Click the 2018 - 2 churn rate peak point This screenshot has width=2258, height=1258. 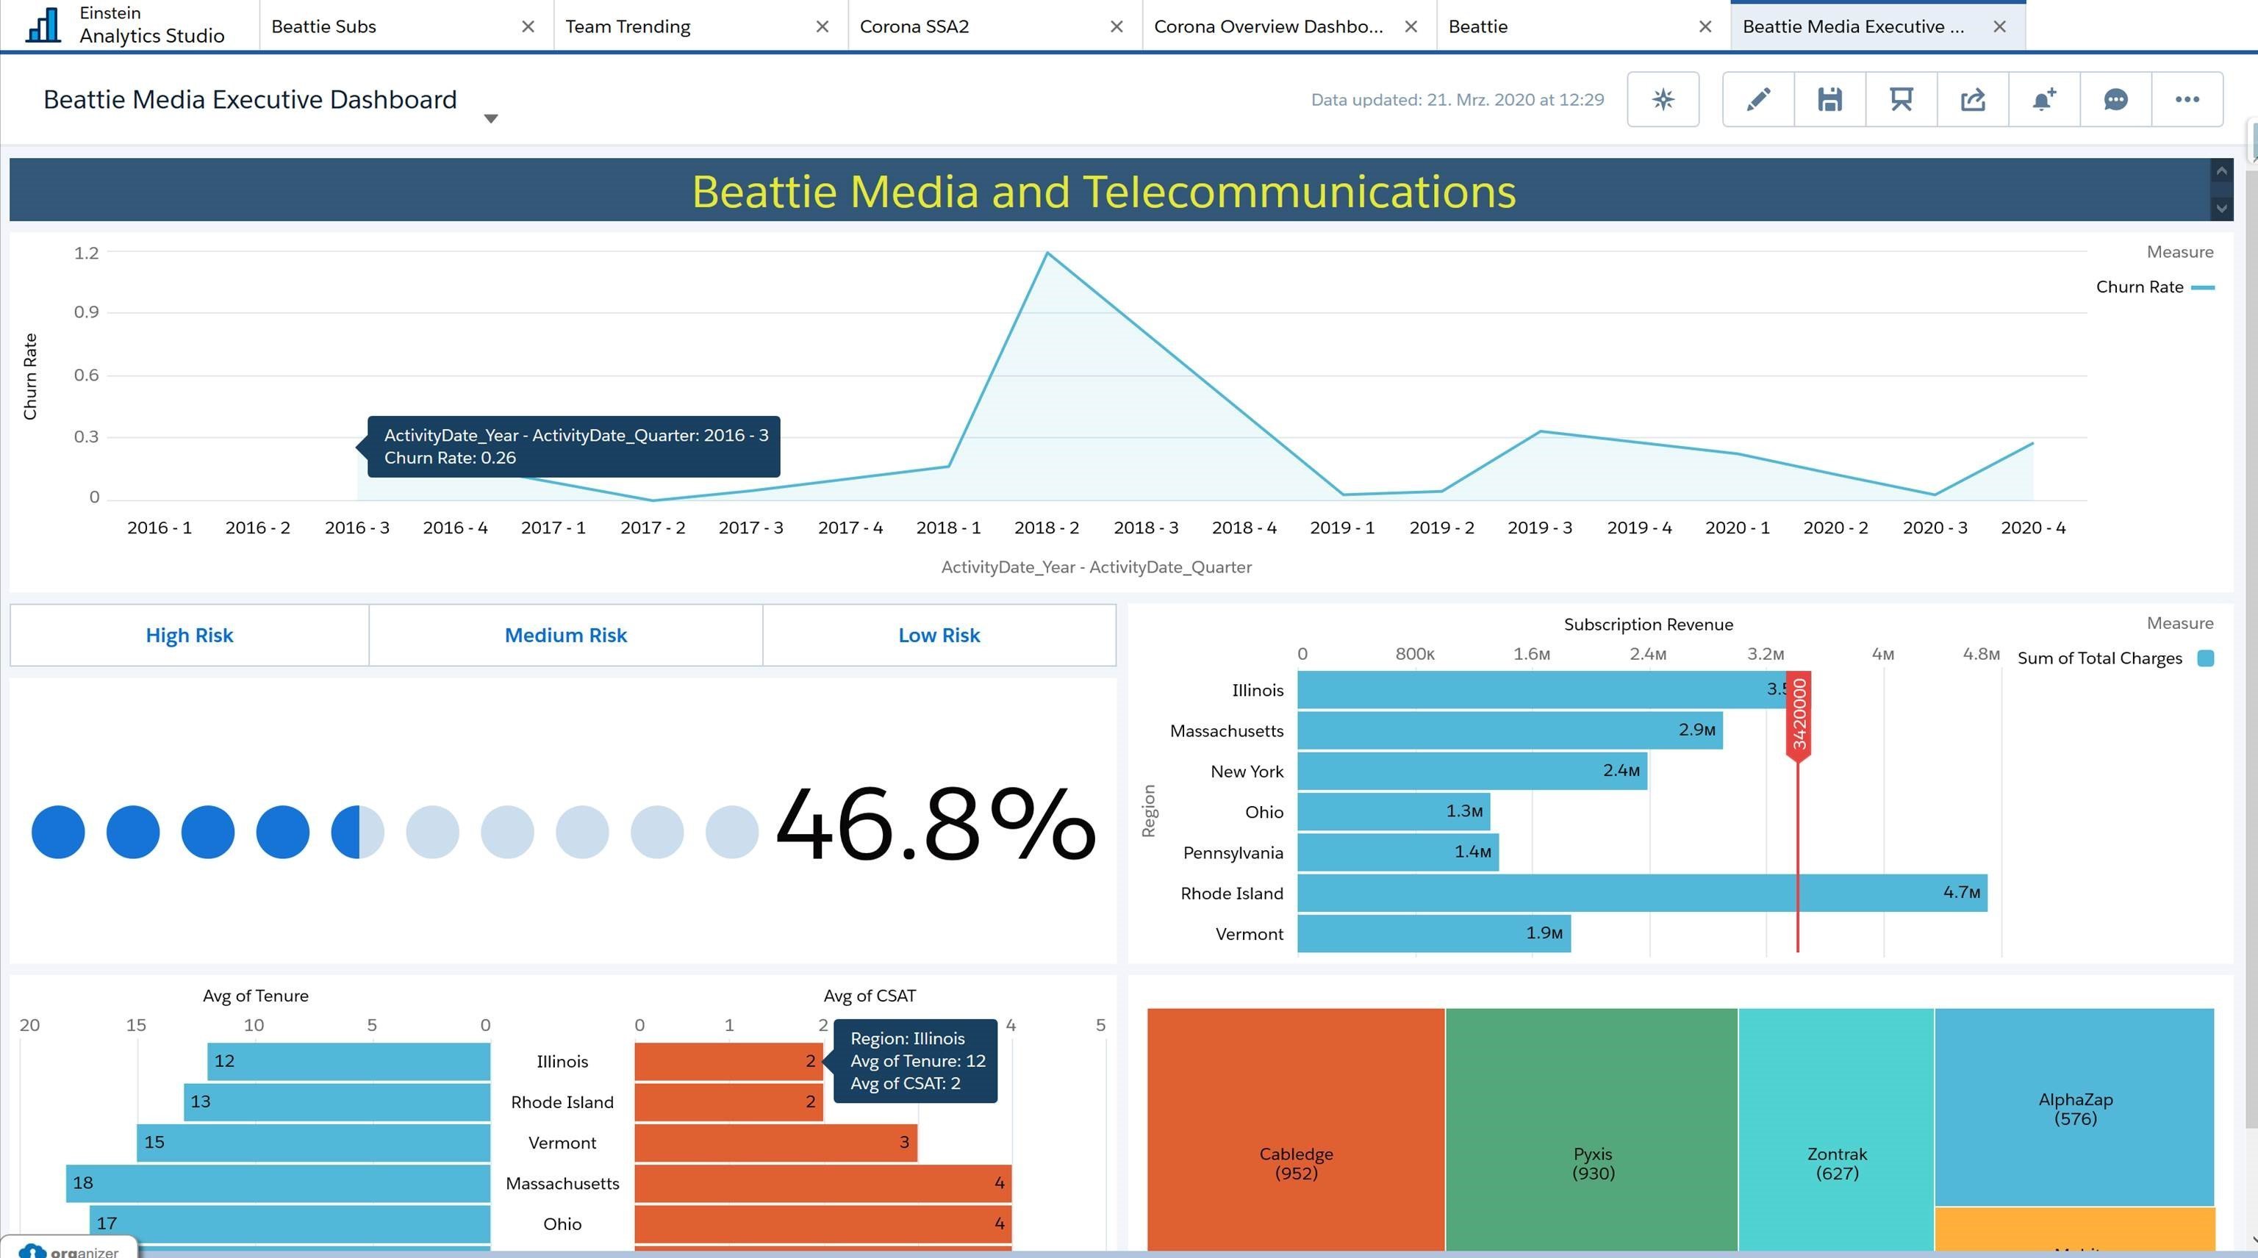pyautogui.click(x=1047, y=254)
